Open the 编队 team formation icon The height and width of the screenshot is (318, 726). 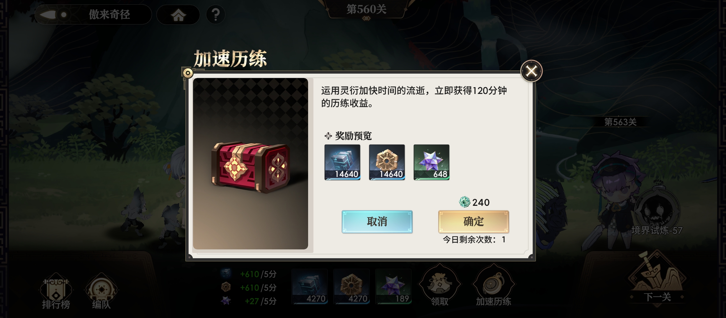[x=101, y=291]
